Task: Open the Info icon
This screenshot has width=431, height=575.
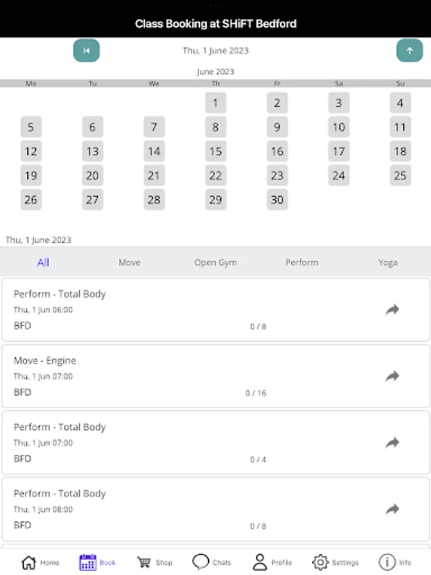Action: click(387, 562)
